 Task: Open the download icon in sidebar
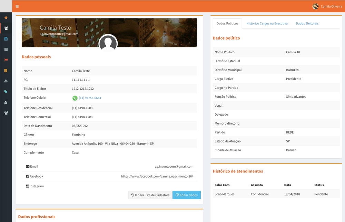click(6, 81)
